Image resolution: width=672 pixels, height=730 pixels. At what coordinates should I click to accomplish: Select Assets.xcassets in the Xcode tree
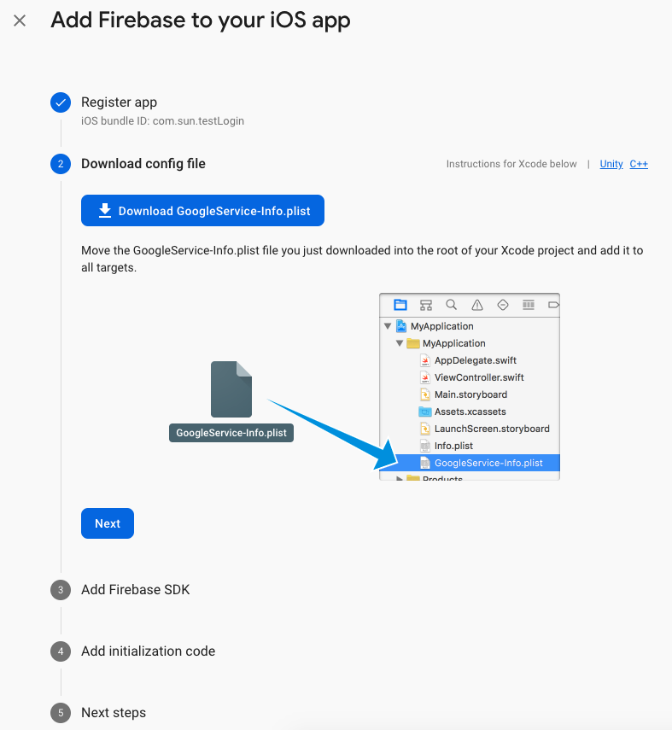tap(470, 412)
